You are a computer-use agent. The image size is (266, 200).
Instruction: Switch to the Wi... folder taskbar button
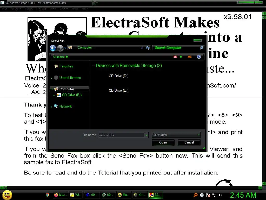pyautogui.click(x=76, y=195)
